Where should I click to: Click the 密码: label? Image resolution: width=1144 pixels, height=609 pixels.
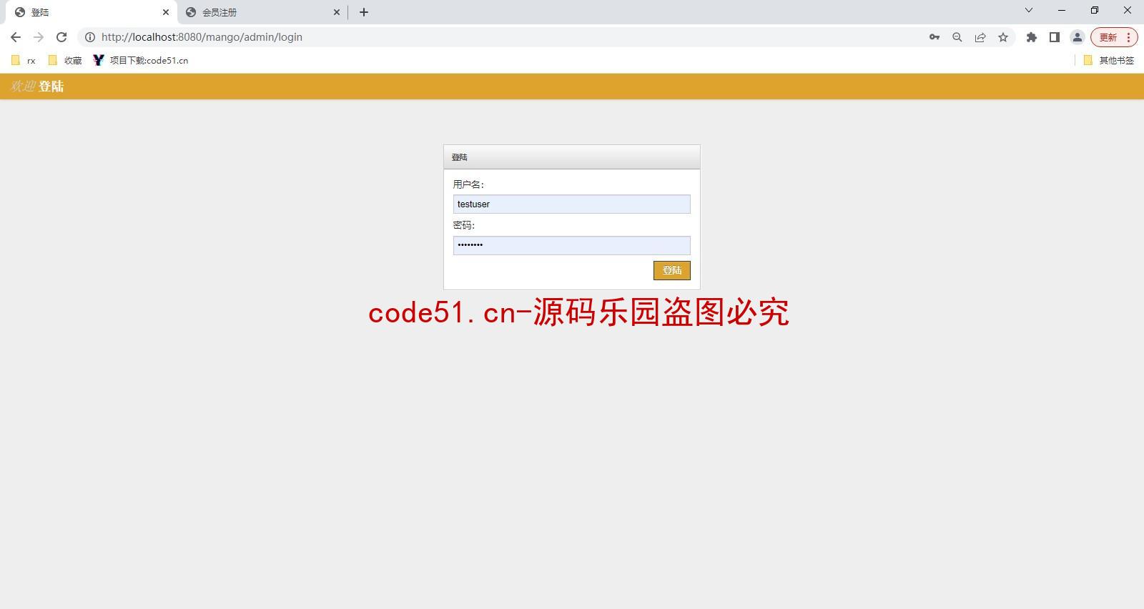coord(463,225)
